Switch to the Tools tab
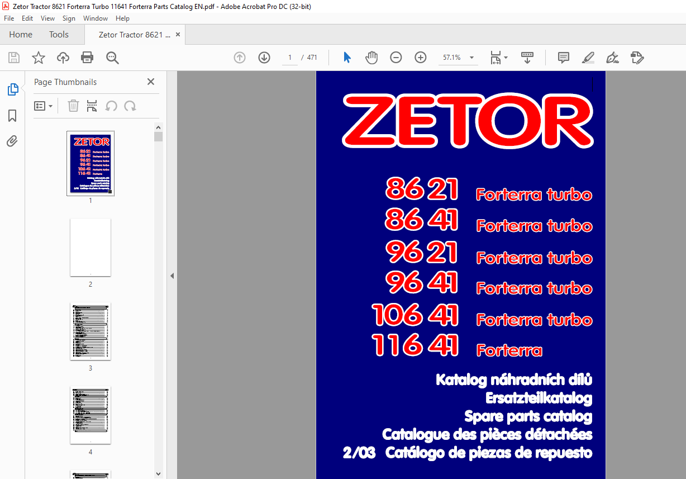This screenshot has width=686, height=479. [x=59, y=35]
